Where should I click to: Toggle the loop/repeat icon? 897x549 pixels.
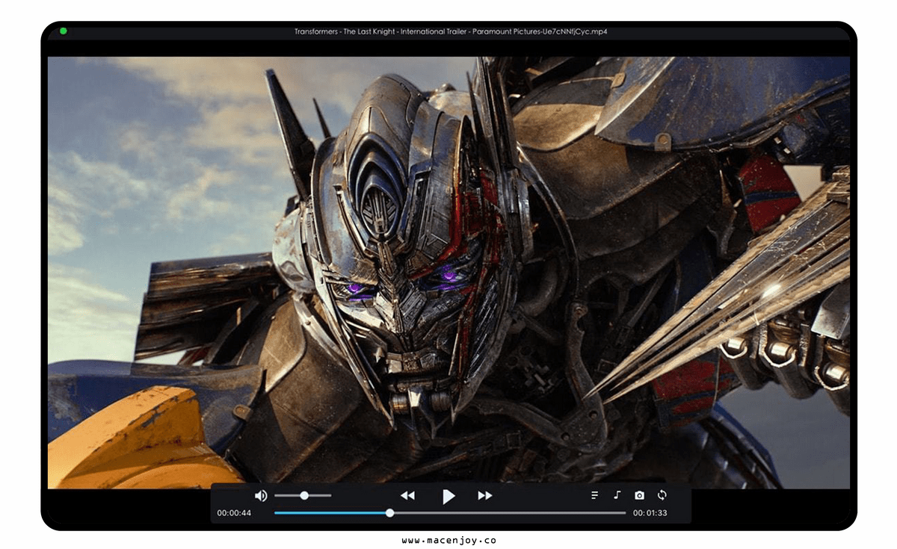[662, 494]
